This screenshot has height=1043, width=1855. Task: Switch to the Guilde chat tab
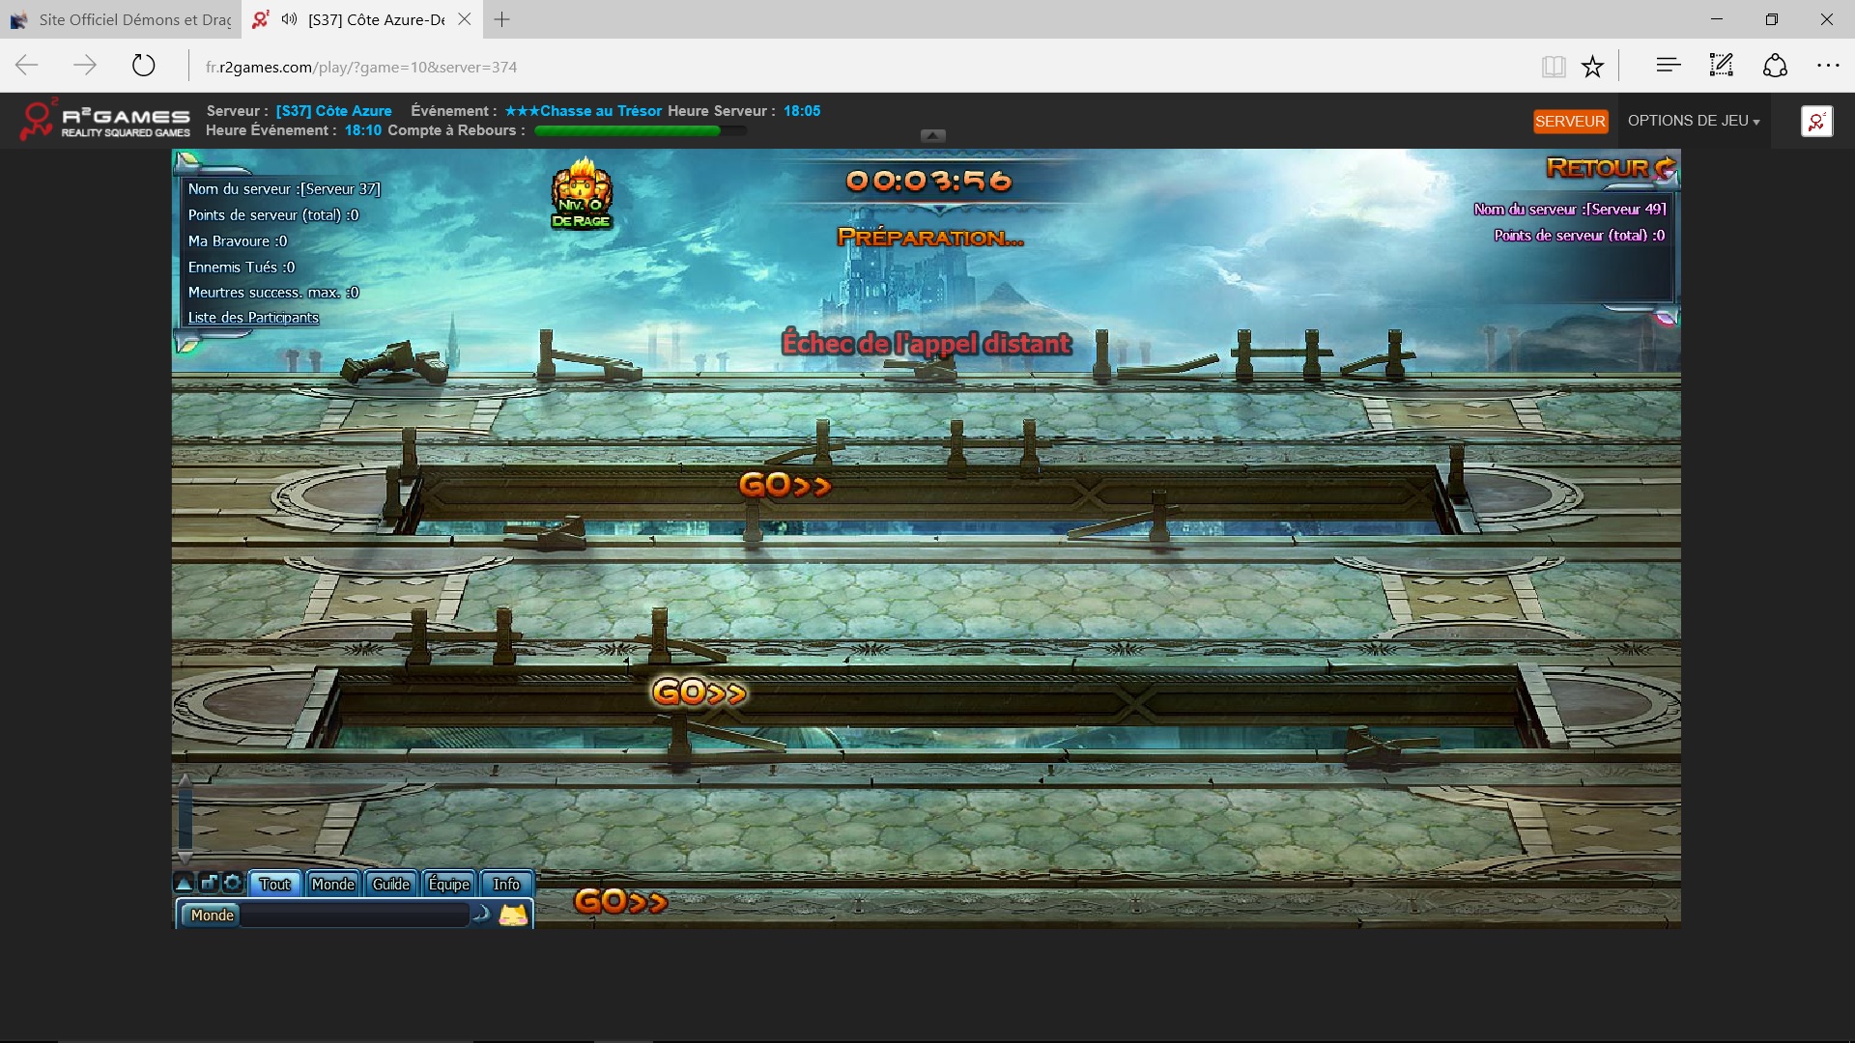390,884
